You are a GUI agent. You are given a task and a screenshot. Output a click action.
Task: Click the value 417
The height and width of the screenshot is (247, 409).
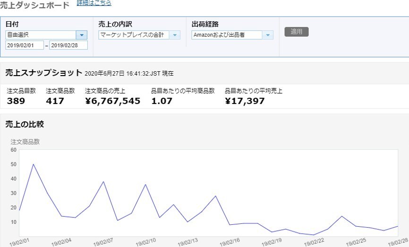pos(55,101)
